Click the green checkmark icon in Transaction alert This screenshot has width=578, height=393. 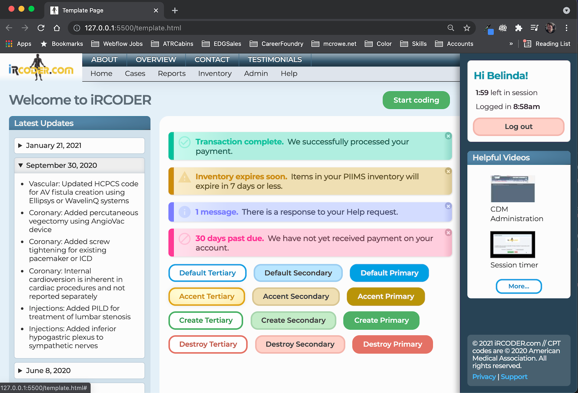coord(184,142)
